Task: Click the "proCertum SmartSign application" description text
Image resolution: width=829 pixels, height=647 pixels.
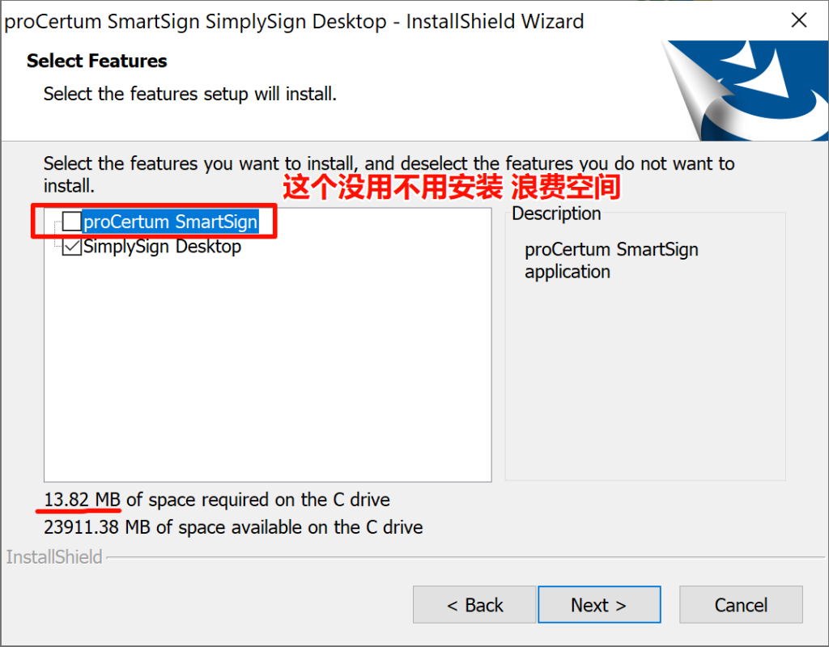Action: (611, 260)
